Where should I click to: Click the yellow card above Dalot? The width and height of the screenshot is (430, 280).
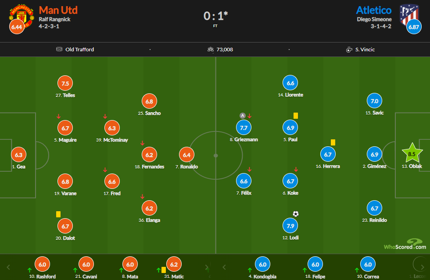pyautogui.click(x=58, y=214)
